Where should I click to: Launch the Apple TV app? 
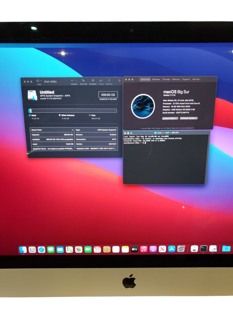134,249
